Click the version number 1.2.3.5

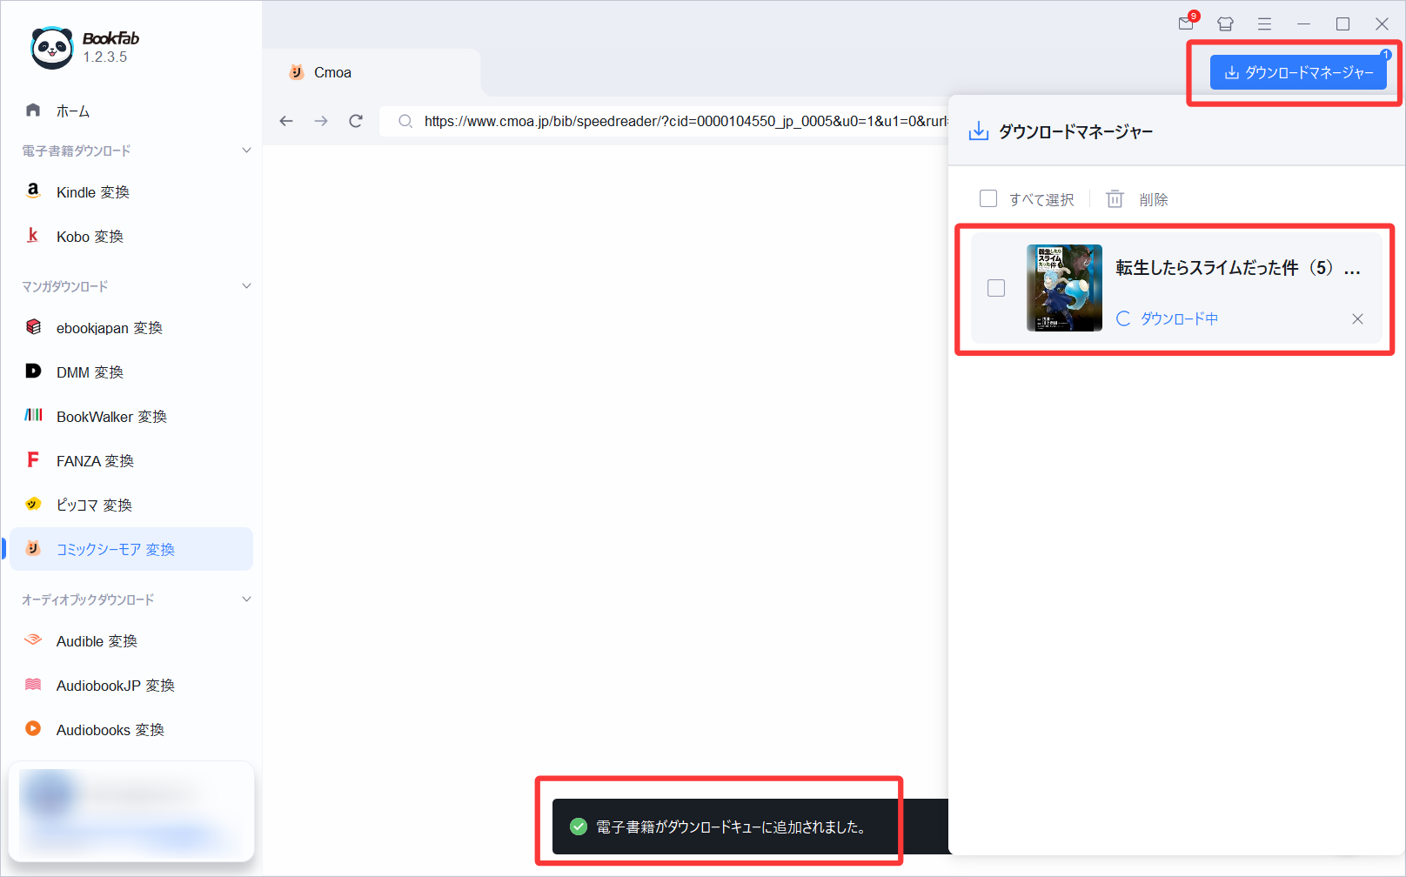pos(105,57)
